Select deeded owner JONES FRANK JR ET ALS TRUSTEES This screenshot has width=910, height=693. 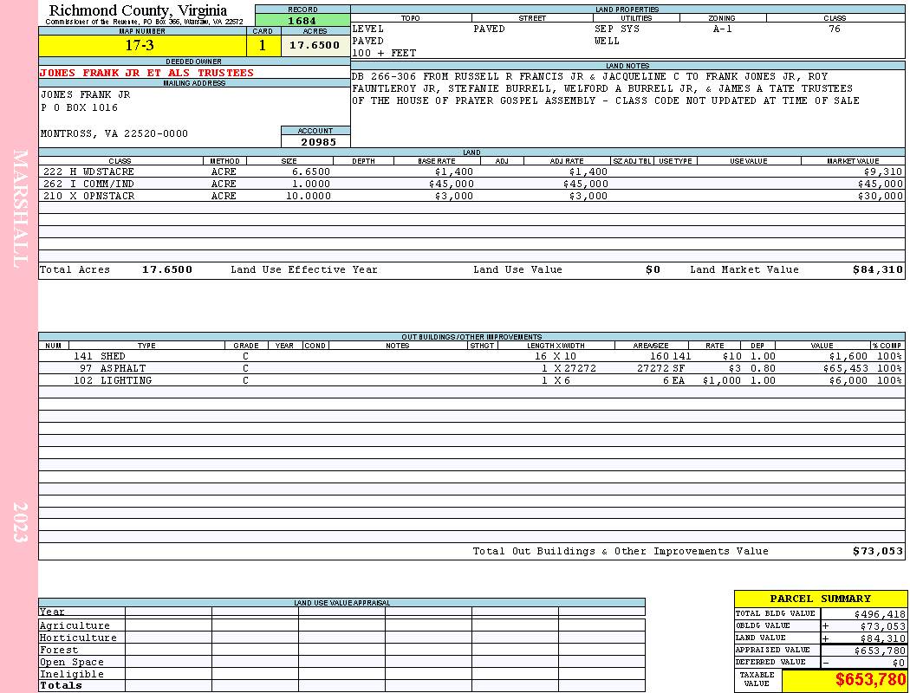(x=146, y=73)
